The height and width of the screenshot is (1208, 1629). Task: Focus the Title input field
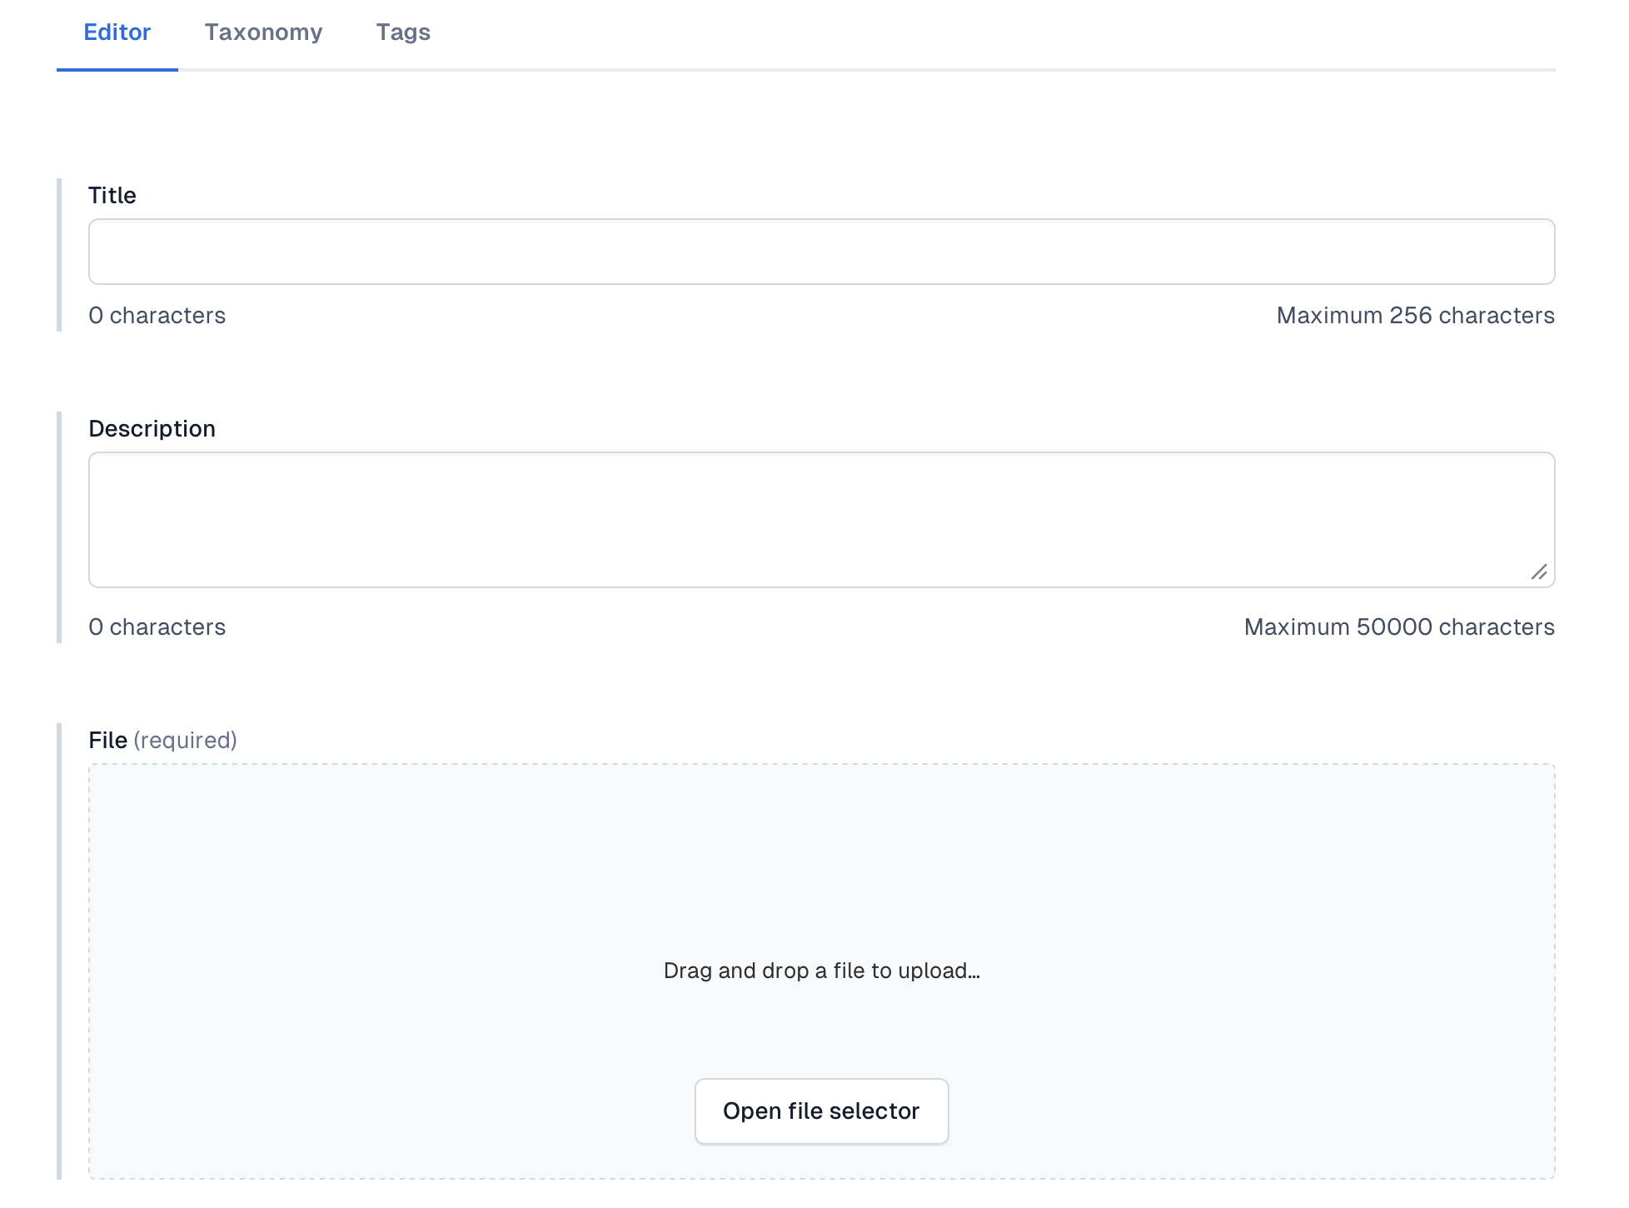[821, 252]
